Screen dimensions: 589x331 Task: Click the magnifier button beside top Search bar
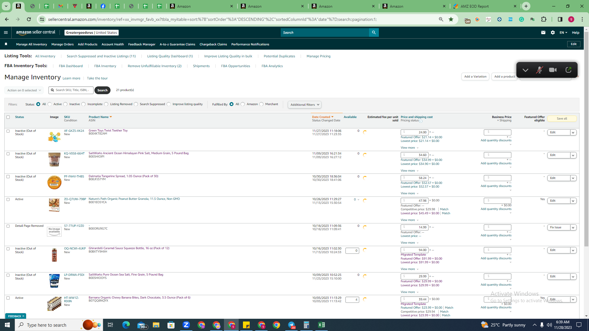[374, 32]
